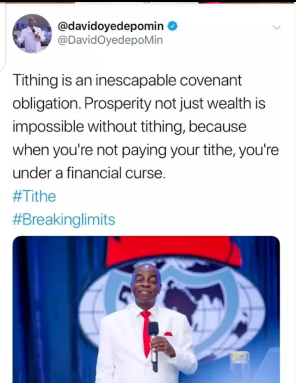
Task: Click the word "inescapable" in the tweet
Action: click(135, 81)
